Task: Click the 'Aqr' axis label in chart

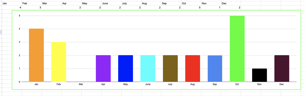Action: [x=103, y=84]
